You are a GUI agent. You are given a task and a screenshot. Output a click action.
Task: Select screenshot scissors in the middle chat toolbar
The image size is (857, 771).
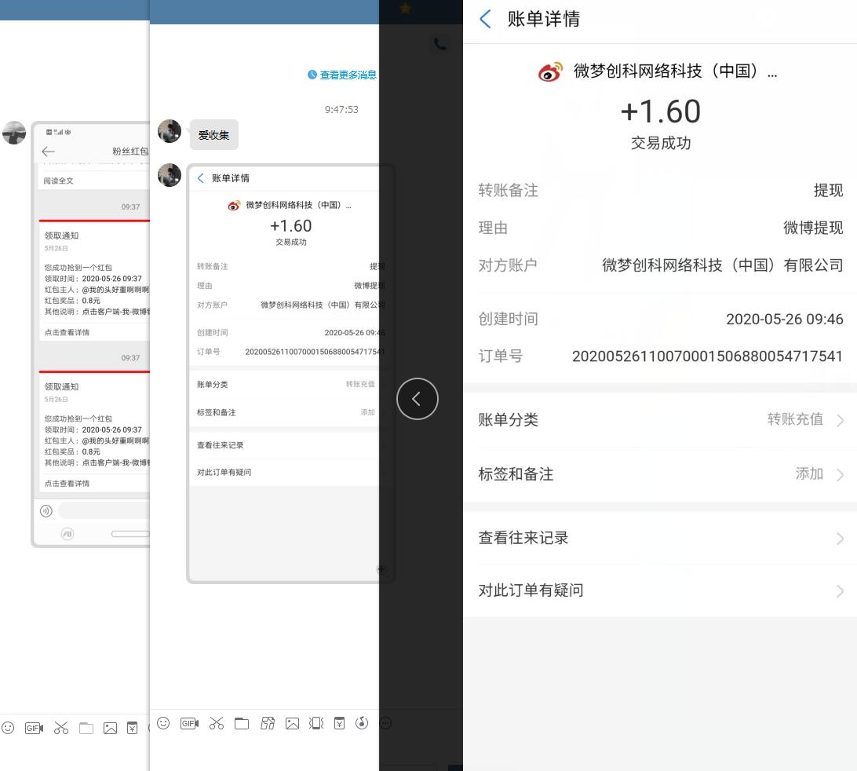coord(217,723)
